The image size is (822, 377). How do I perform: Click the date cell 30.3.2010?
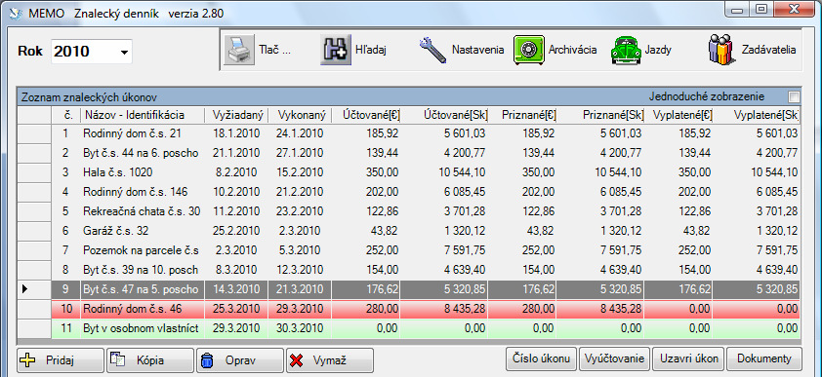coord(300,328)
